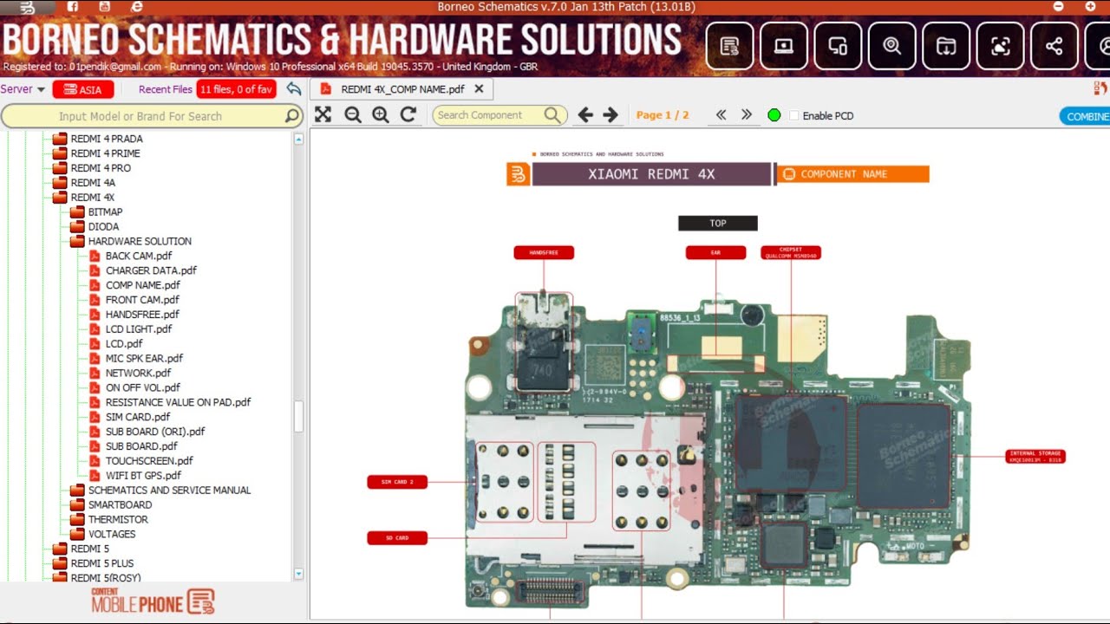This screenshot has width=1110, height=624.
Task: Click the monitor screen header button
Action: [784, 46]
